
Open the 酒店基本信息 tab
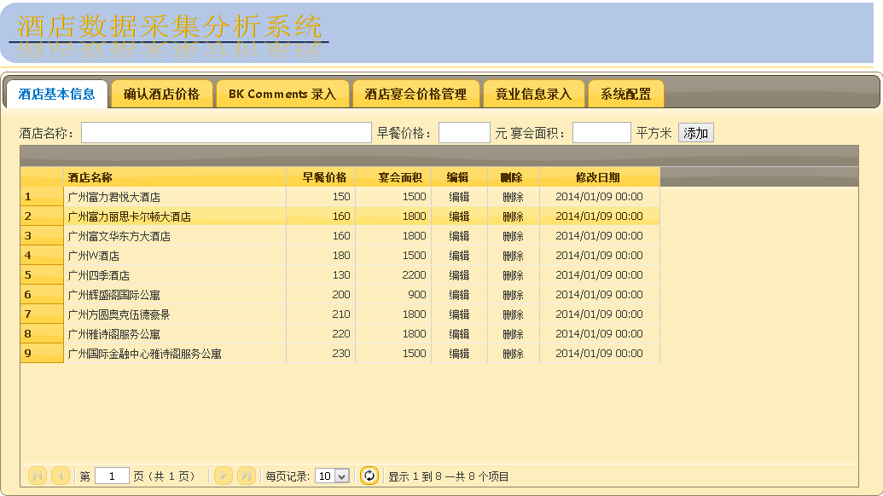tap(56, 94)
